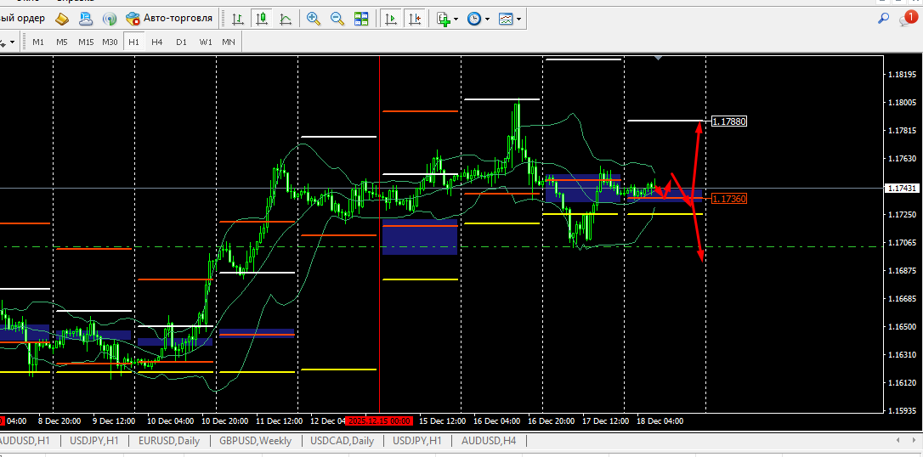Click the partially visible new order button
This screenshot has height=457, width=923.
pos(24,19)
